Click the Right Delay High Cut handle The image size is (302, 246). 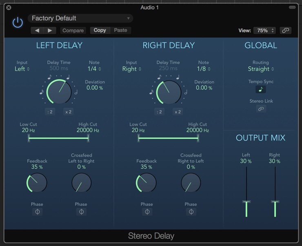coord(198,138)
